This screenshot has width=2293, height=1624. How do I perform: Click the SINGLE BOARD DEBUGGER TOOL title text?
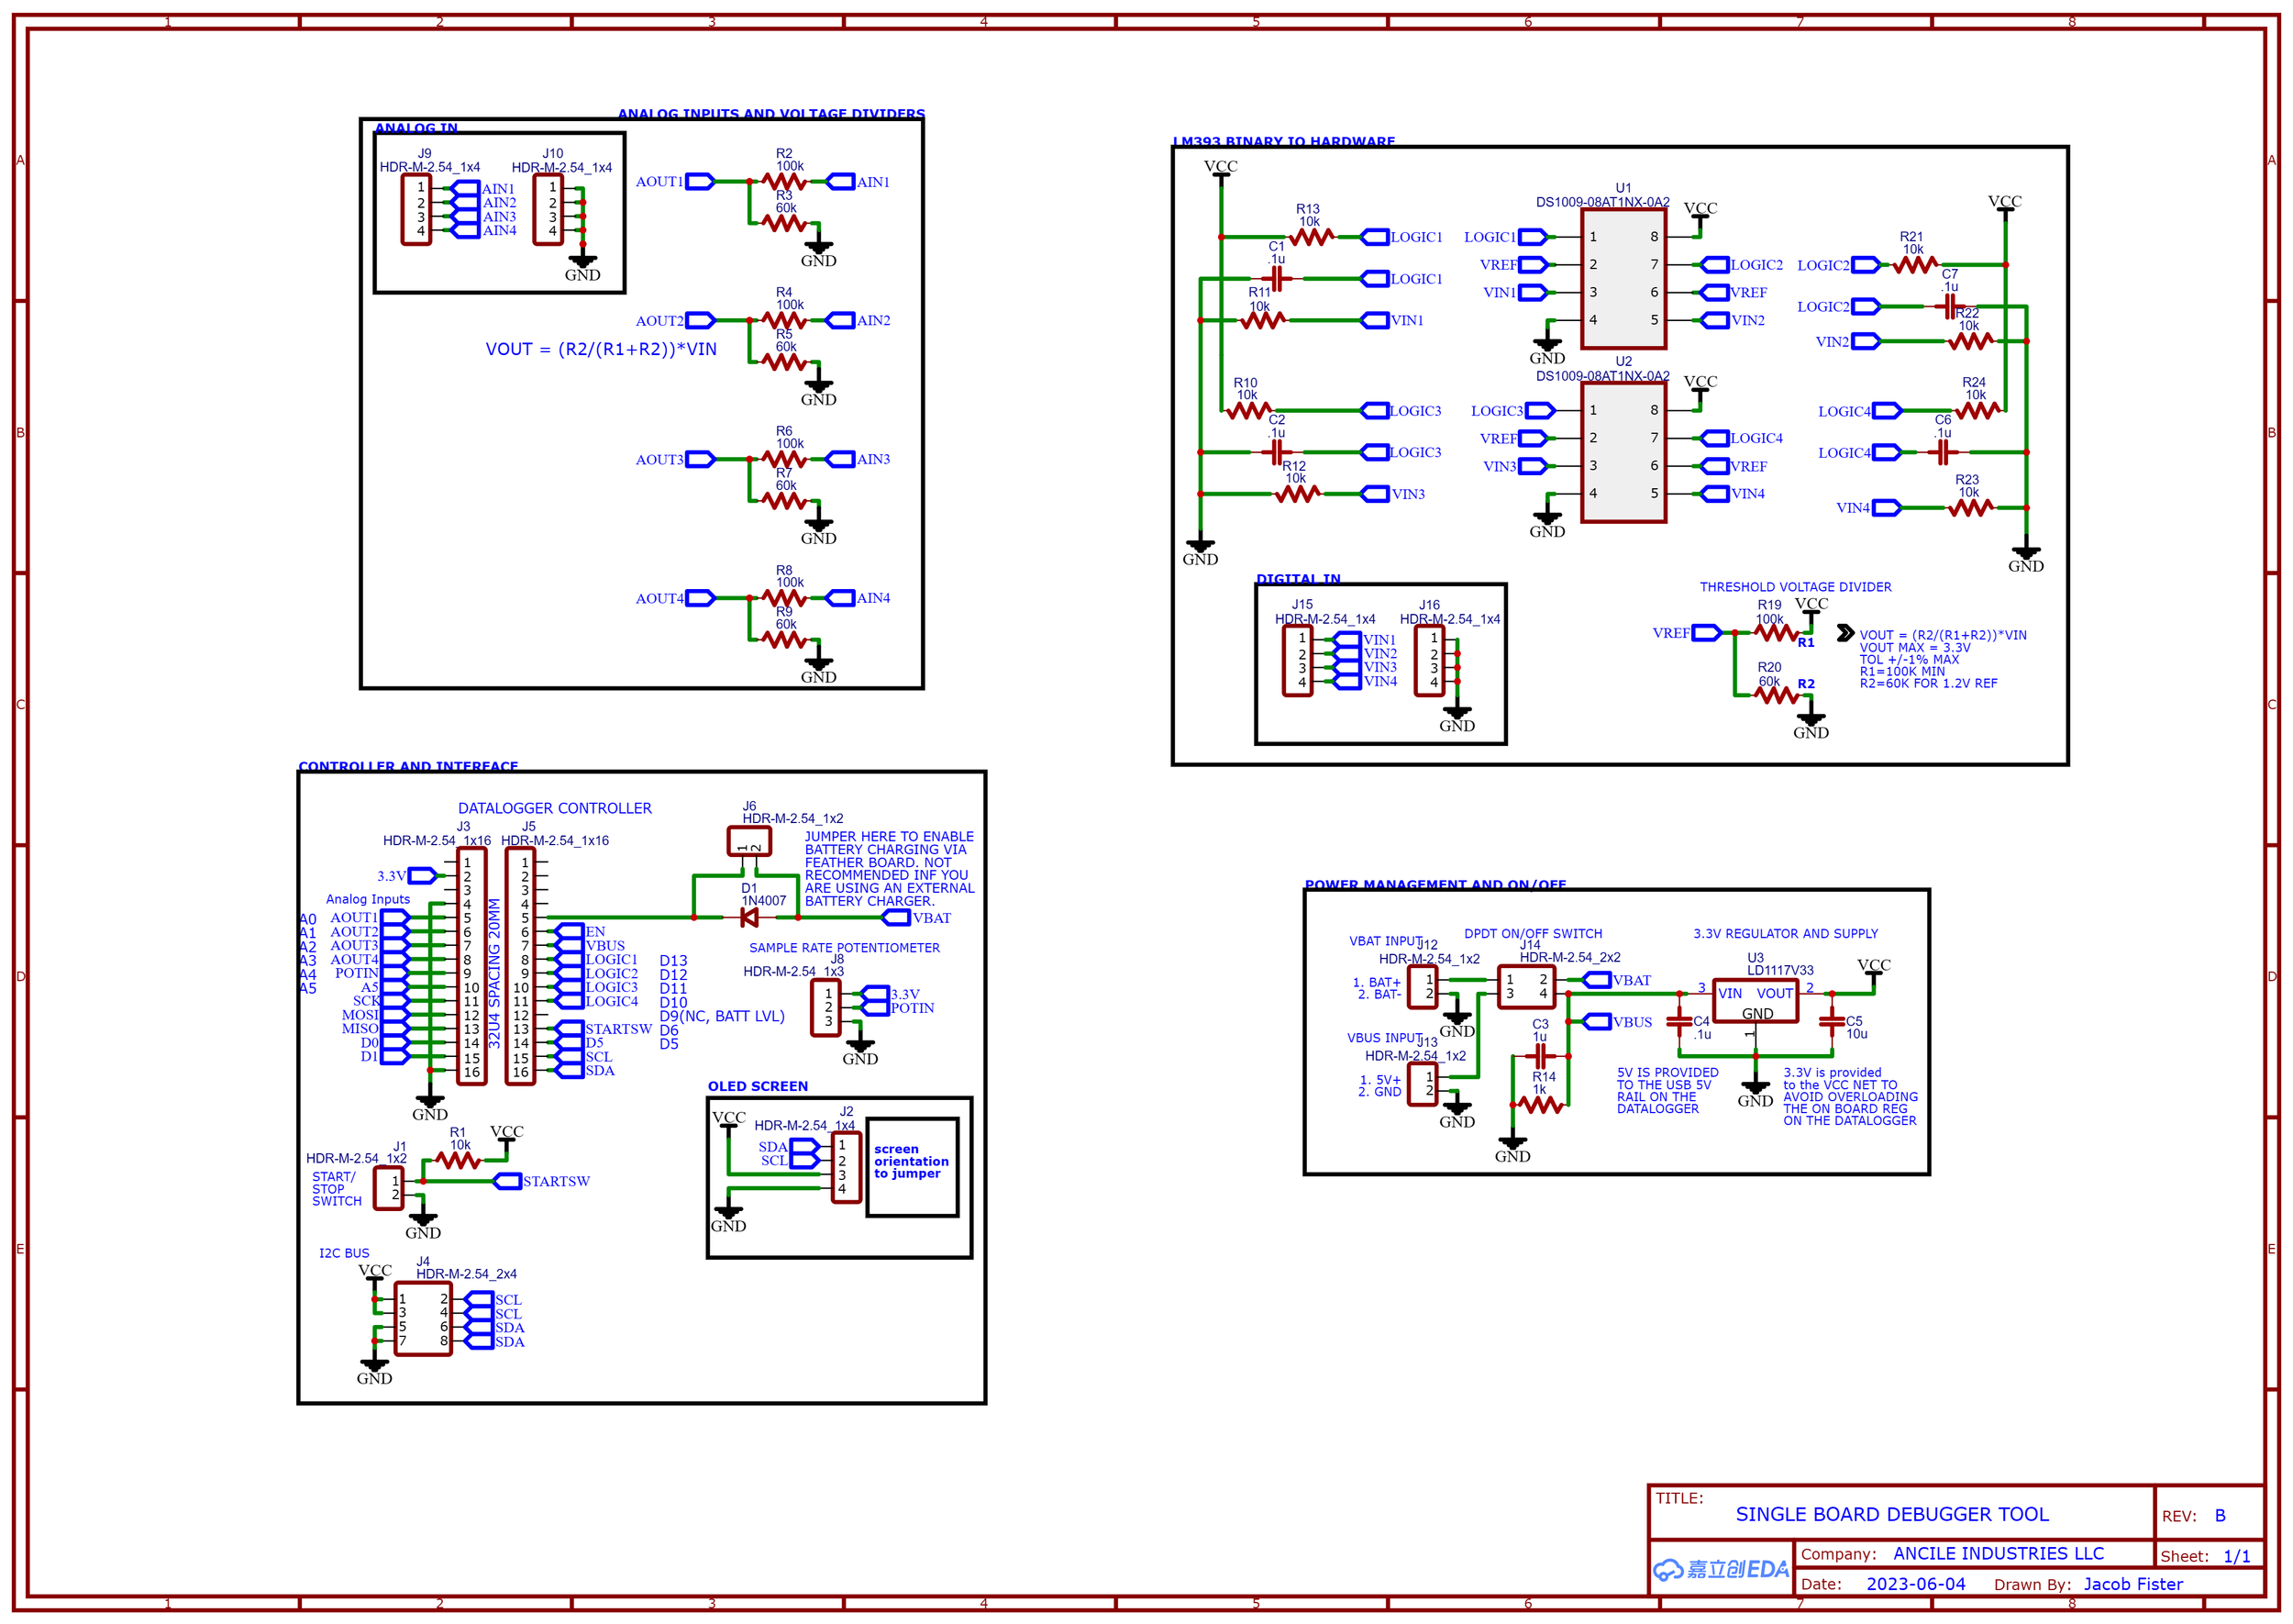pyautogui.click(x=1891, y=1514)
